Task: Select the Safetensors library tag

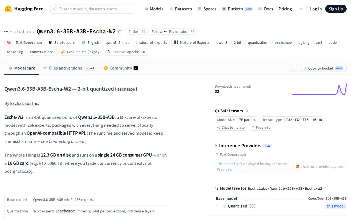Action: pyautogui.click(x=61, y=42)
